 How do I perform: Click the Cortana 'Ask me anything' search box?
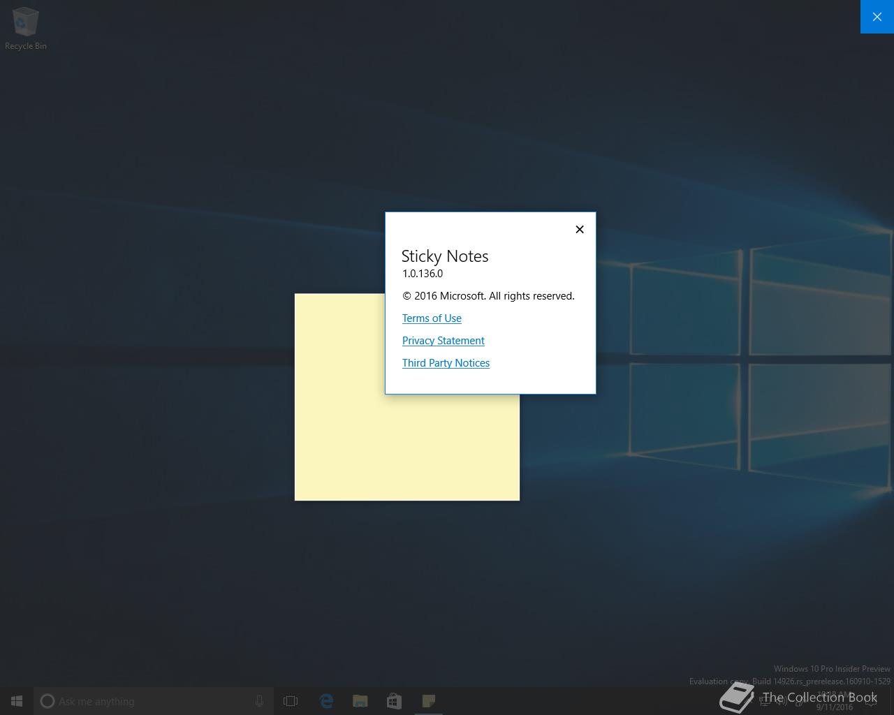[154, 701]
